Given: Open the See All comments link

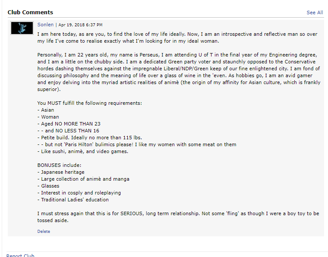Looking at the screenshot, I should pyautogui.click(x=315, y=13).
